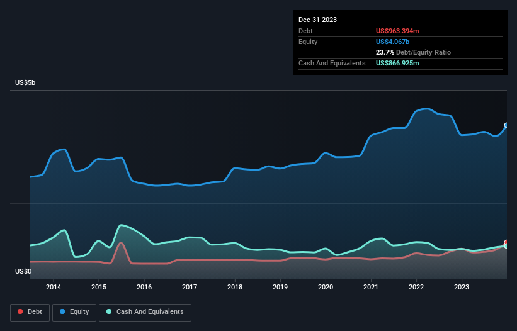
Task: Select the 2022 x-axis label
Action: pyautogui.click(x=416, y=287)
